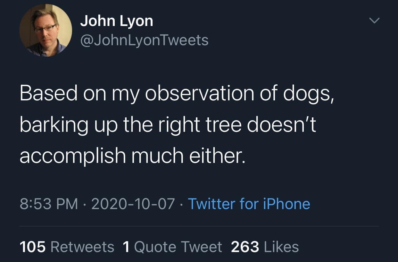Expand the tweet options chevron
Image resolution: width=398 pixels, height=262 pixels.
374,21
